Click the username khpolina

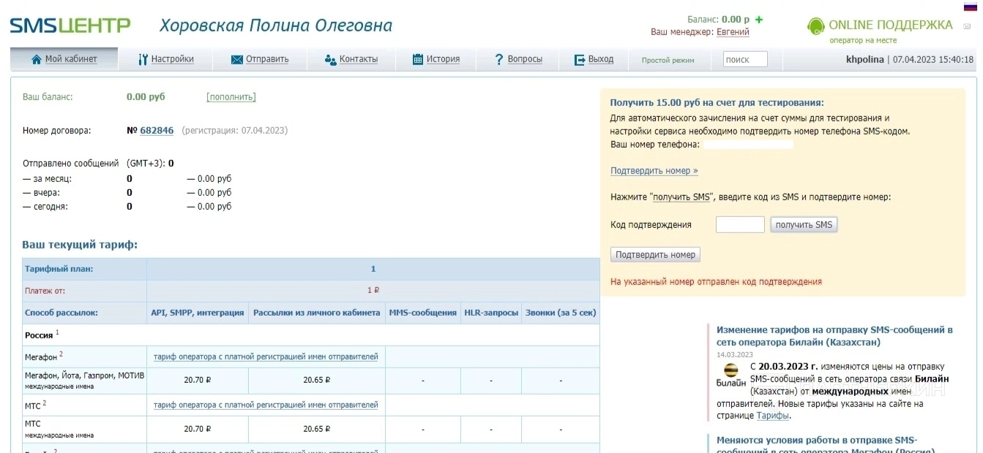point(864,60)
